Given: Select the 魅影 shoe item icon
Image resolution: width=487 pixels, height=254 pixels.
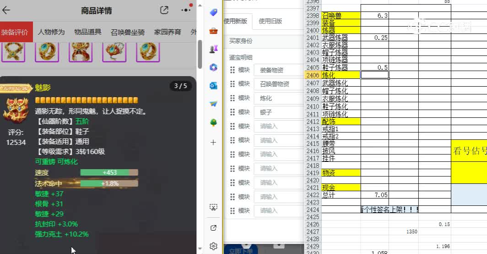Looking at the screenshot, I should pyautogui.click(x=16, y=110).
